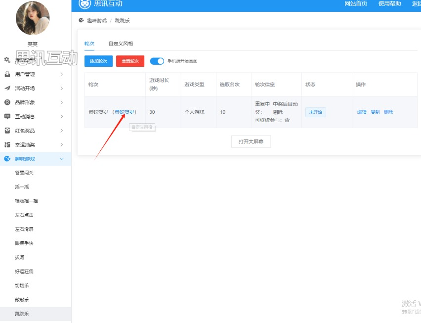The width and height of the screenshot is (421, 323).
Task: Click the 复制 link in 灵蛇贺岁 row
Action: pos(375,112)
